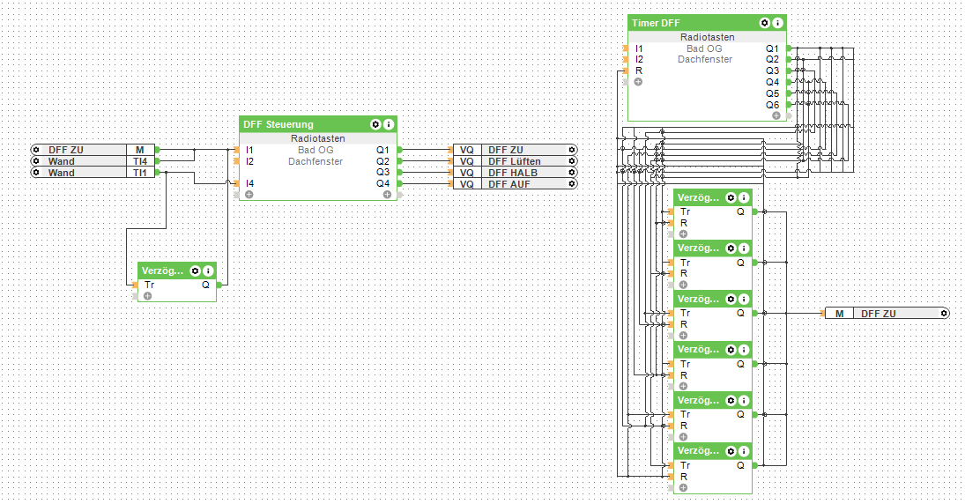Click reset input R on Timer DFF block
Image resolution: width=965 pixels, height=504 pixels.
tap(638, 70)
